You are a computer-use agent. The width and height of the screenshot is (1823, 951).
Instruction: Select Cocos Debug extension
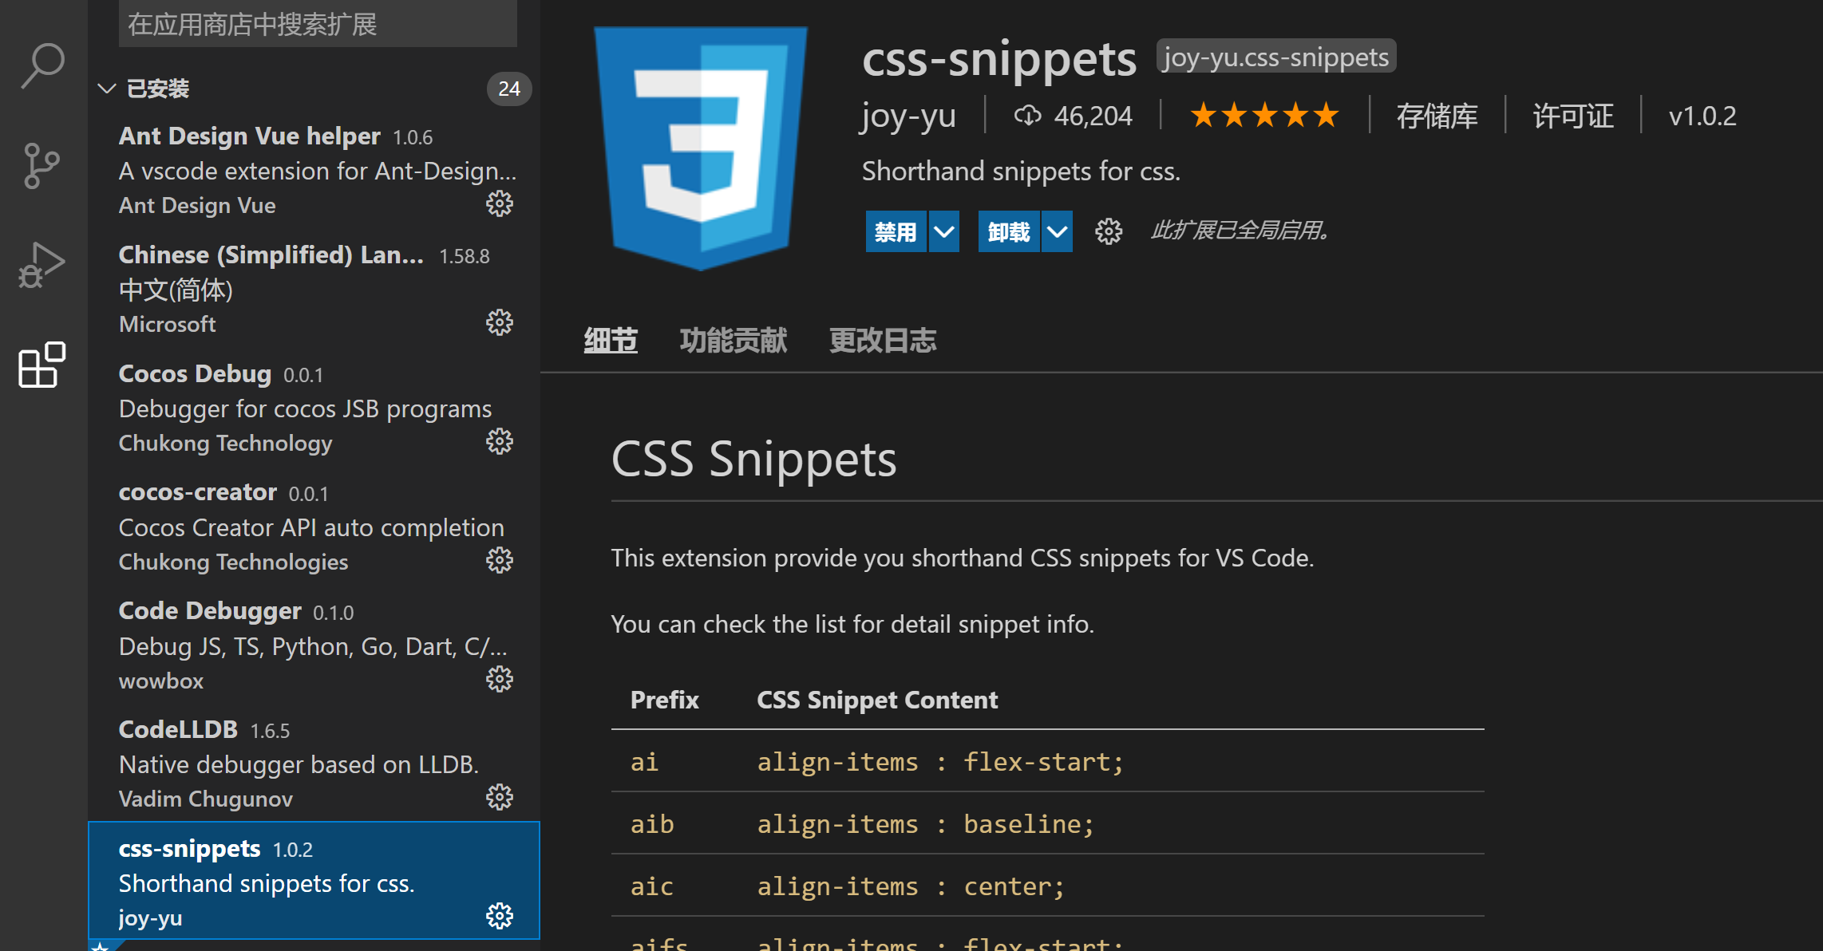click(x=314, y=408)
